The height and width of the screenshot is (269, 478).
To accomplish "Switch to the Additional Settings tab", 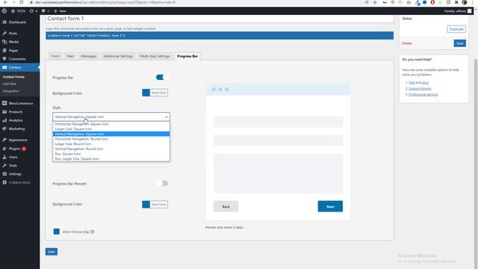I will coord(118,56).
